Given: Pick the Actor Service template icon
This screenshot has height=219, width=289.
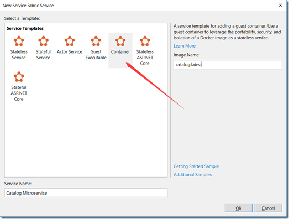Looking at the screenshot, I should pos(70,41).
